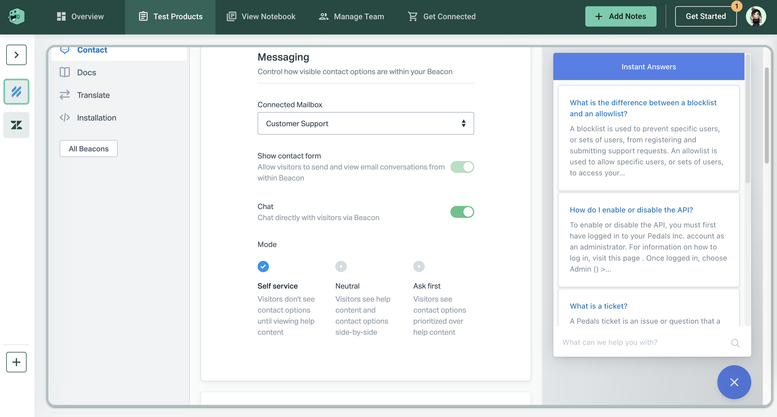Viewport: 777px width, 417px height.
Task: Open the user avatar profile
Action: 756,16
